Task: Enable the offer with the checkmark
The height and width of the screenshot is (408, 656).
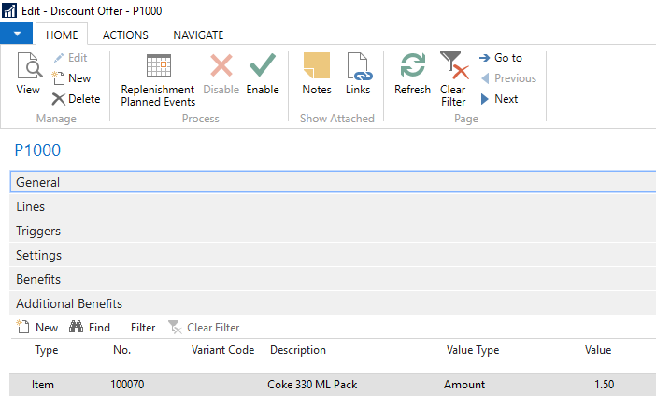Action: click(x=263, y=64)
